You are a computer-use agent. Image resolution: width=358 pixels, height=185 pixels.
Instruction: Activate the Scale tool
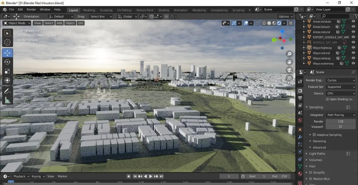click(x=7, y=71)
